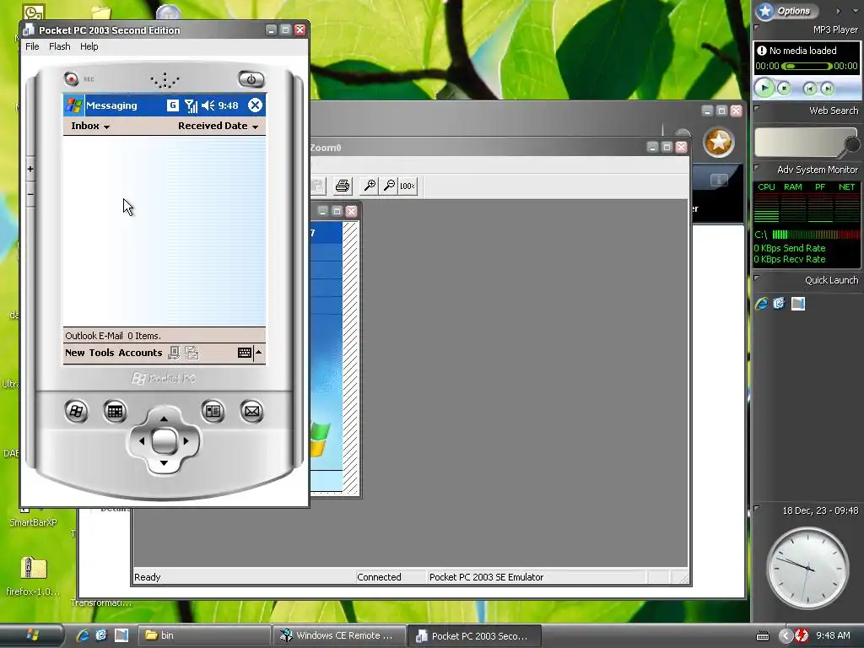Open the Help menu of emulator
This screenshot has height=648, width=864.
pos(89,46)
